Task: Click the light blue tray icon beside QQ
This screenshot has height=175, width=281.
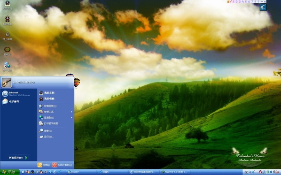Action: (x=264, y=172)
